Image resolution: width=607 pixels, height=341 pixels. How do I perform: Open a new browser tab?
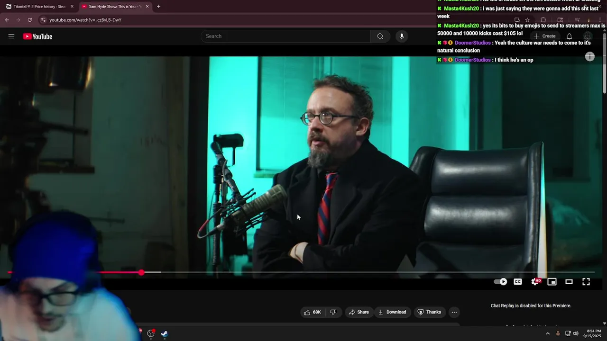point(158,7)
